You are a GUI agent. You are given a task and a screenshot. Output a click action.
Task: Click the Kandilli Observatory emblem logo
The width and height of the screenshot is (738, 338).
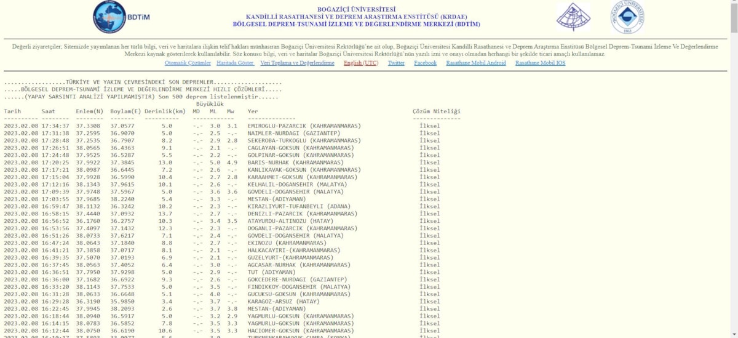tap(573, 17)
